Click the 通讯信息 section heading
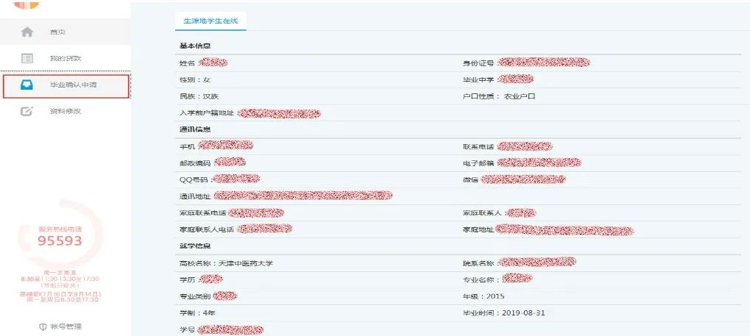The width and height of the screenshot is (750, 336). pos(190,129)
